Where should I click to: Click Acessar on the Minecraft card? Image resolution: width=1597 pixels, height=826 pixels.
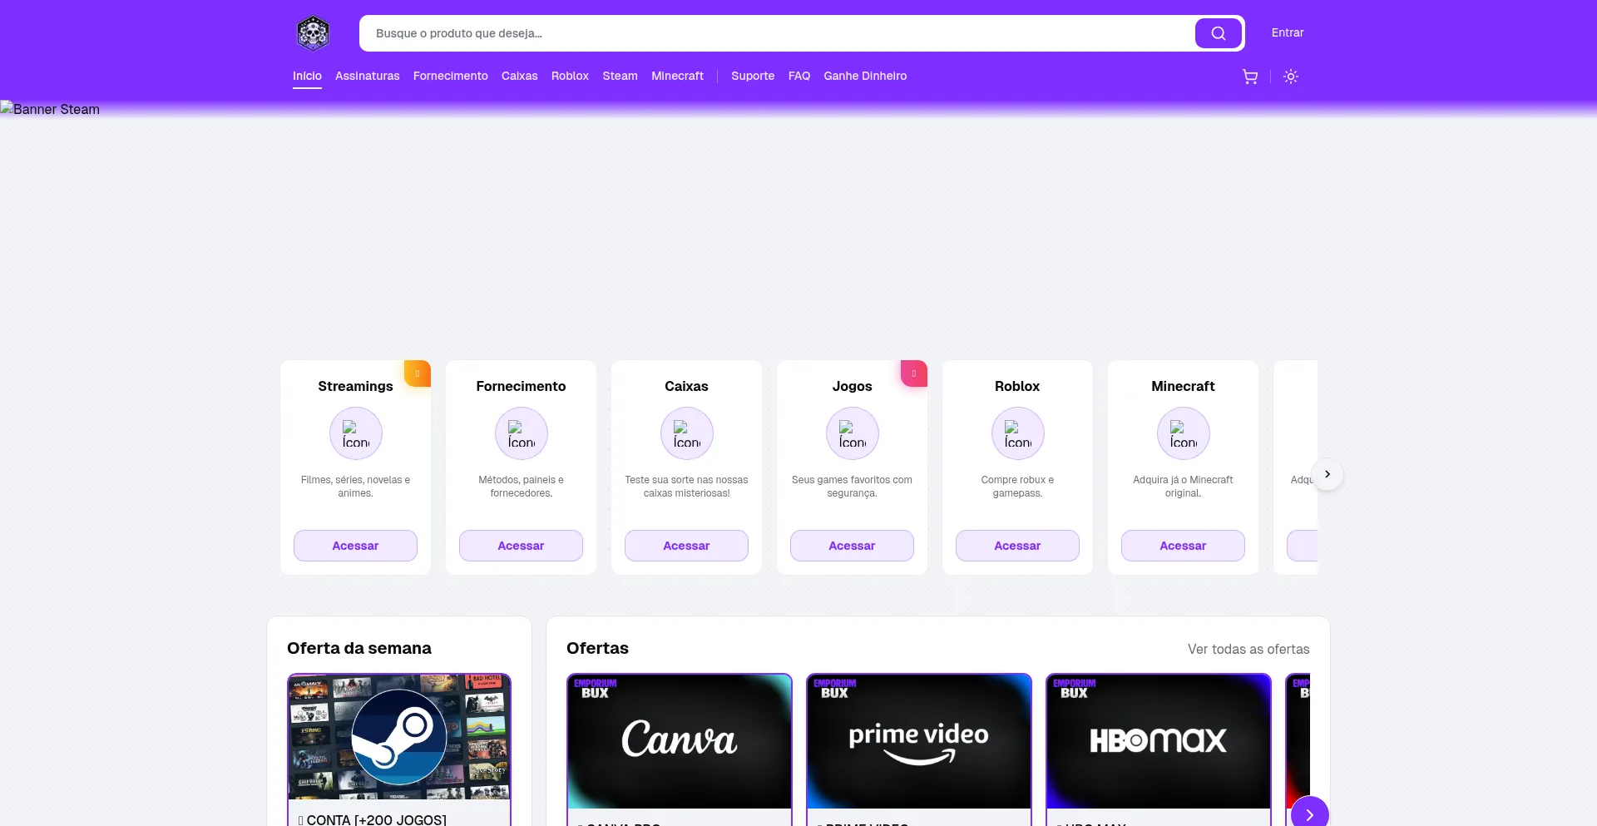point(1183,546)
